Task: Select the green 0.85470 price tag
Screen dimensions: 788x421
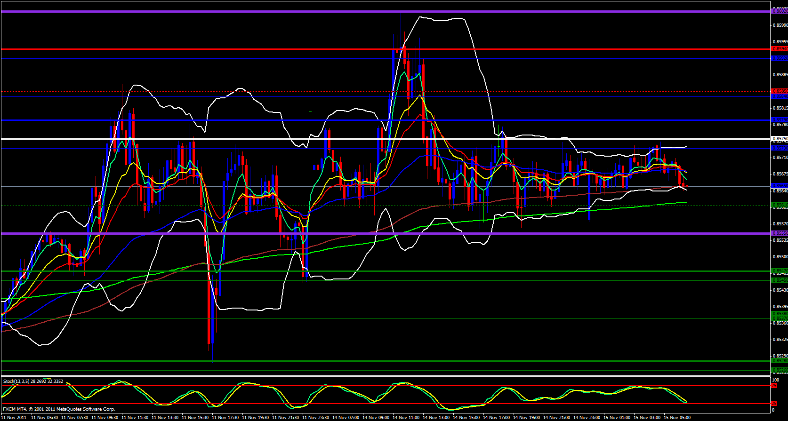Action: point(779,271)
